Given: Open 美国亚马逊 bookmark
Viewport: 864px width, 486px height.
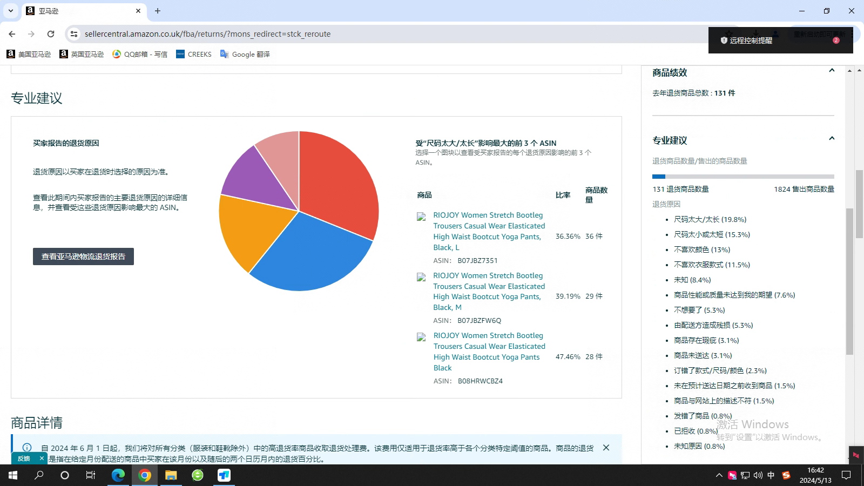Looking at the screenshot, I should [29, 54].
